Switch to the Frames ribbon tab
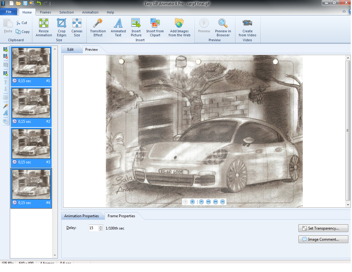Viewport: 352px width, 272px height. pyautogui.click(x=46, y=12)
